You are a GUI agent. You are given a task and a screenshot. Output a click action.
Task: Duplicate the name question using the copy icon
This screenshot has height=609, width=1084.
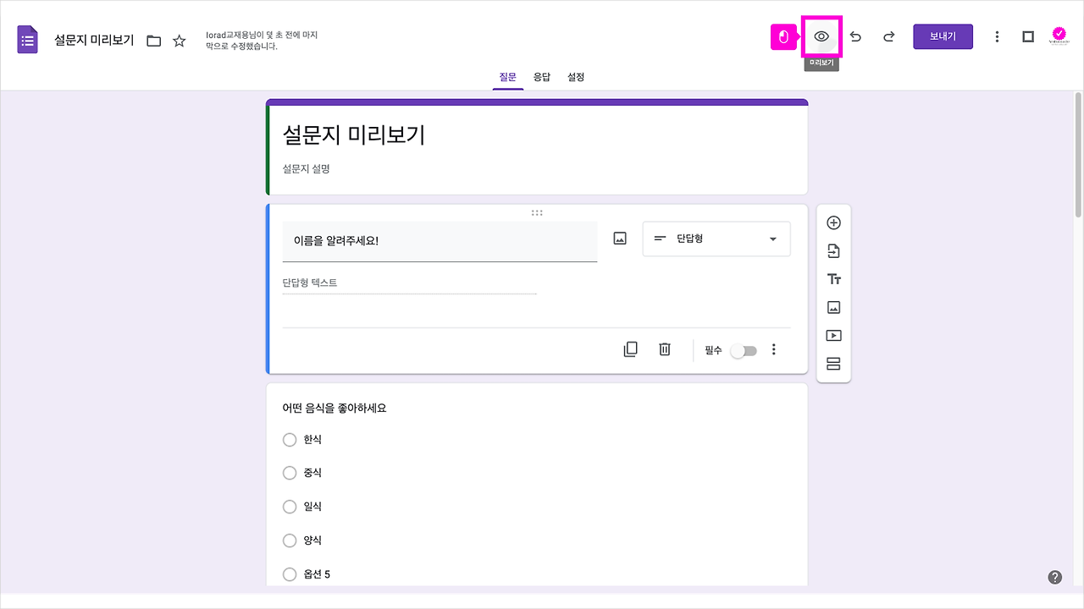pos(630,348)
